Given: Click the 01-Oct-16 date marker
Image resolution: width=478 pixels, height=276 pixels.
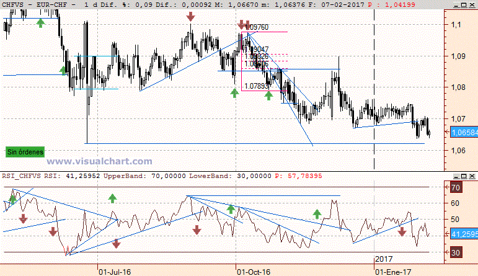Looking at the screenshot, I should click(x=254, y=272).
